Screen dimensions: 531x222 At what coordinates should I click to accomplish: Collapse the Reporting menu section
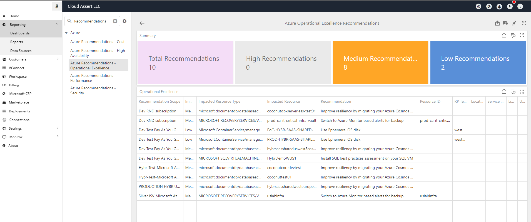[57, 24]
